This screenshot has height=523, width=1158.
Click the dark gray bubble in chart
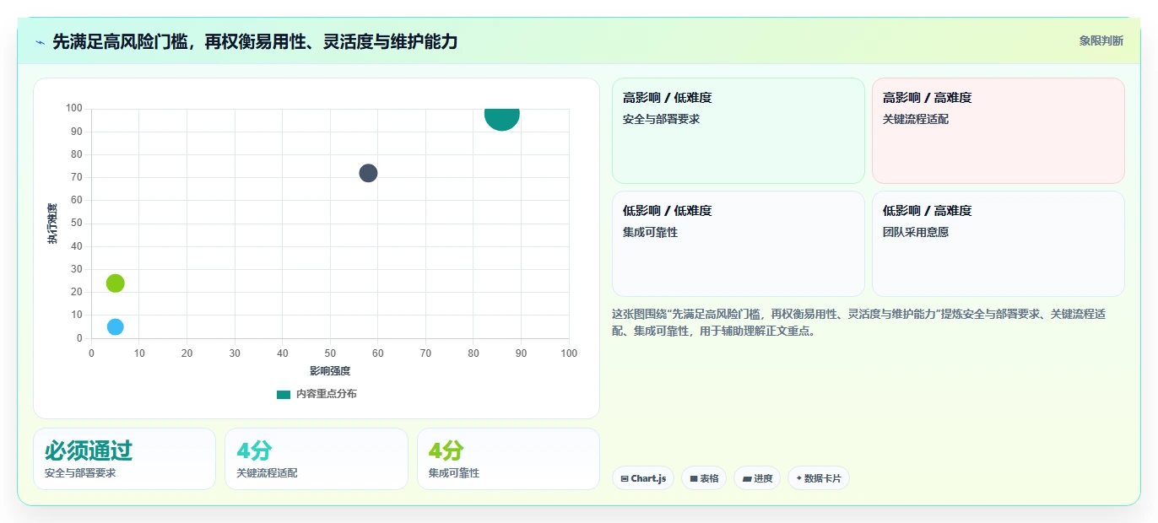[x=368, y=173]
